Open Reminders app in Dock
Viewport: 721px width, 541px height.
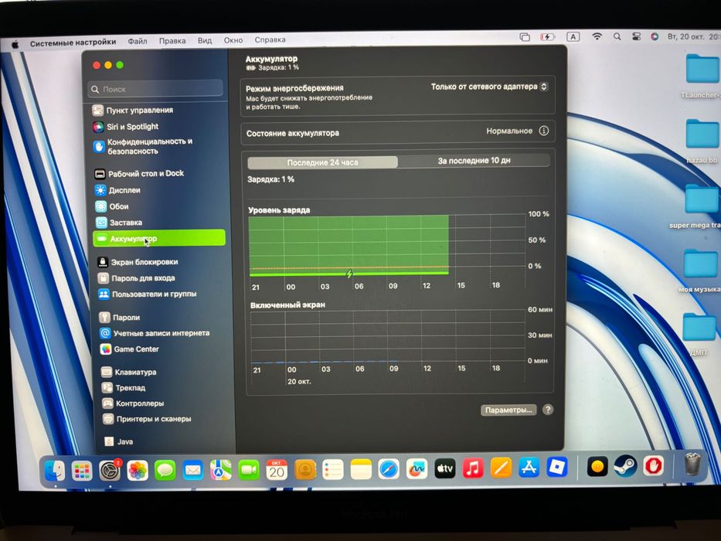point(332,470)
